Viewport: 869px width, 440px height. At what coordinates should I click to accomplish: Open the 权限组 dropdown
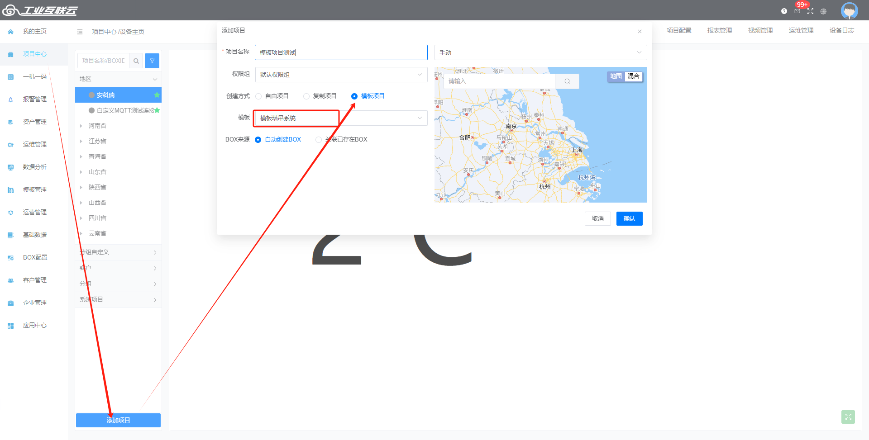(x=341, y=75)
